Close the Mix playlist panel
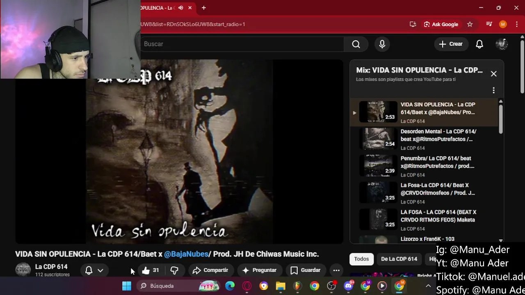This screenshot has height=295, width=525. tap(493, 74)
